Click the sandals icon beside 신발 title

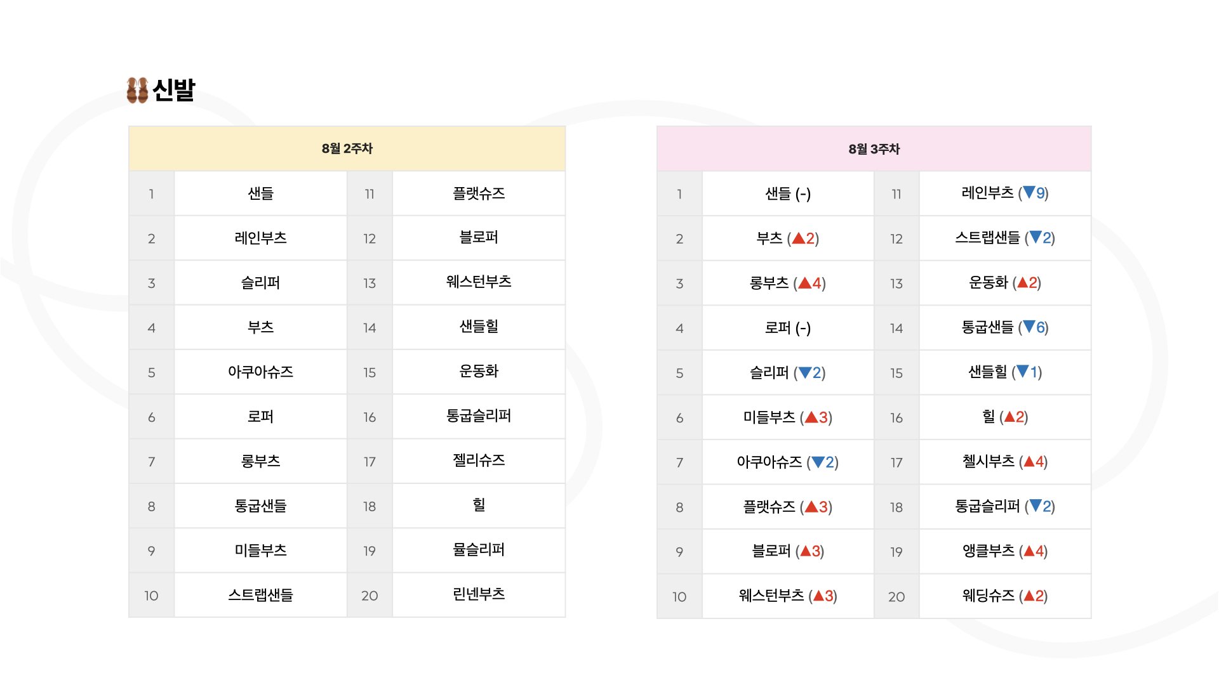tap(137, 90)
